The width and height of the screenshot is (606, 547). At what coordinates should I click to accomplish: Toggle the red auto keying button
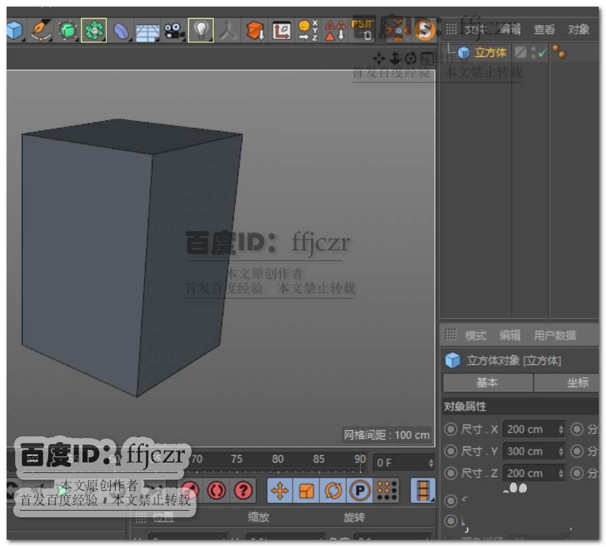tap(216, 491)
